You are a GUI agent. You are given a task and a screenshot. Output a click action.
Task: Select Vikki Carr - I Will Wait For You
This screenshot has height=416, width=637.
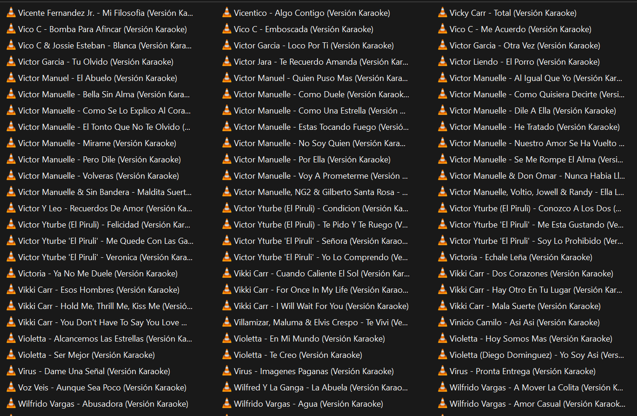(x=316, y=306)
